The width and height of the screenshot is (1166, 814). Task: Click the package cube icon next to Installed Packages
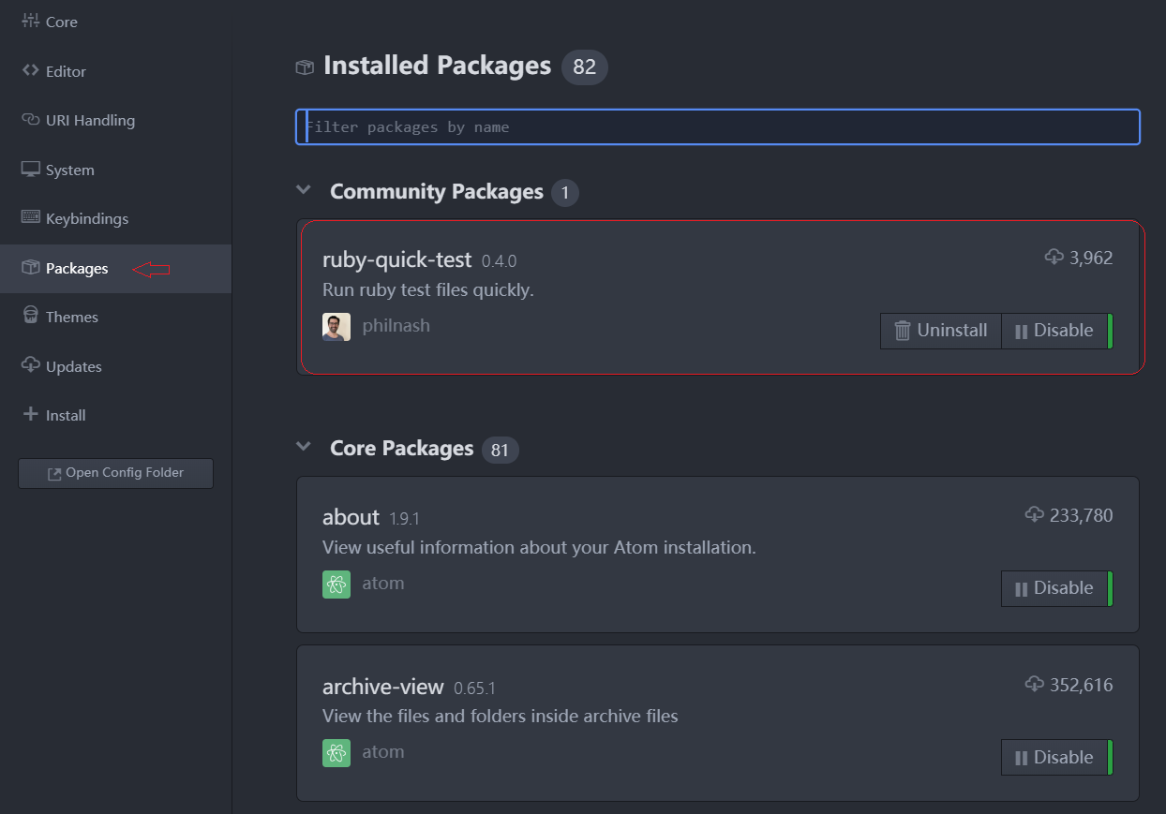304,66
